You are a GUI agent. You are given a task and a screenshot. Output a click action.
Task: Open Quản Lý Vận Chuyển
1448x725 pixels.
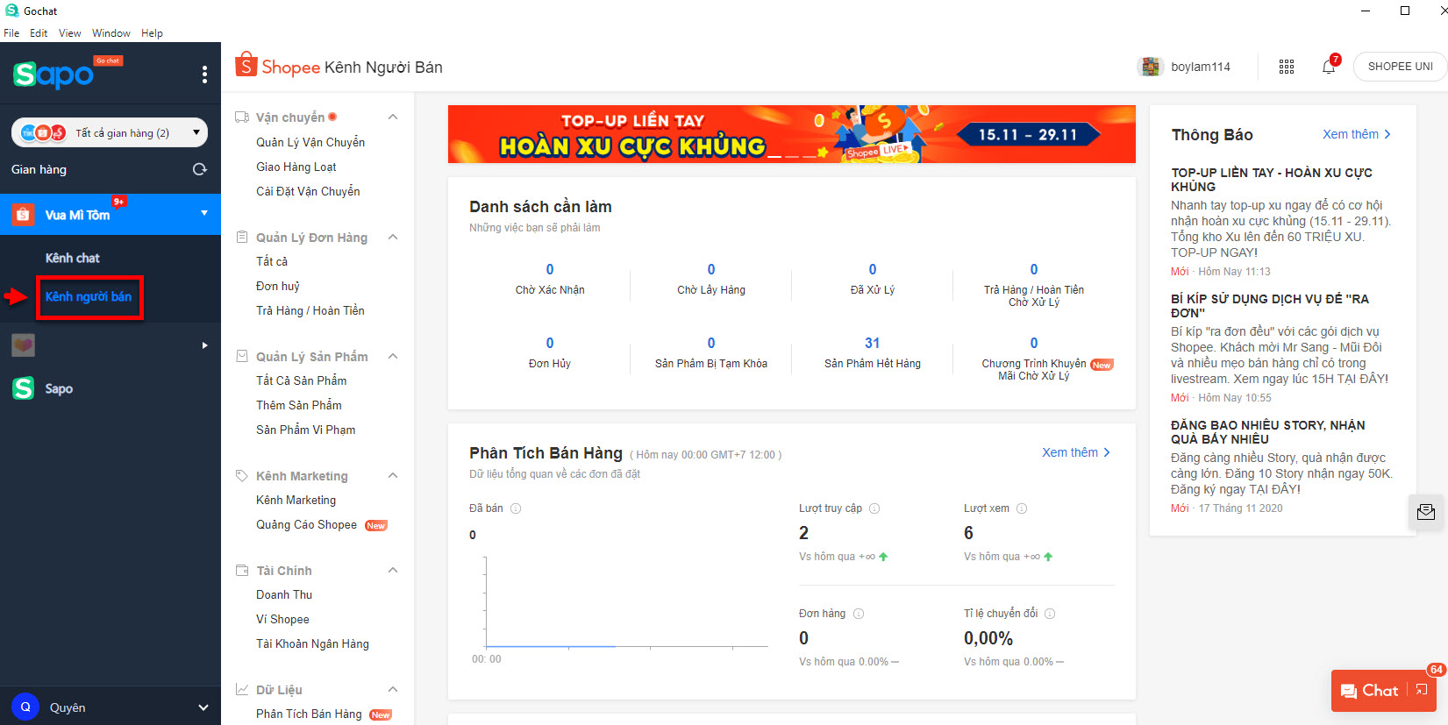tap(310, 142)
